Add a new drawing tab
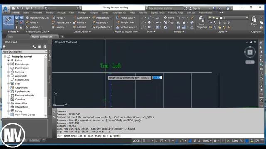 tap(62, 37)
